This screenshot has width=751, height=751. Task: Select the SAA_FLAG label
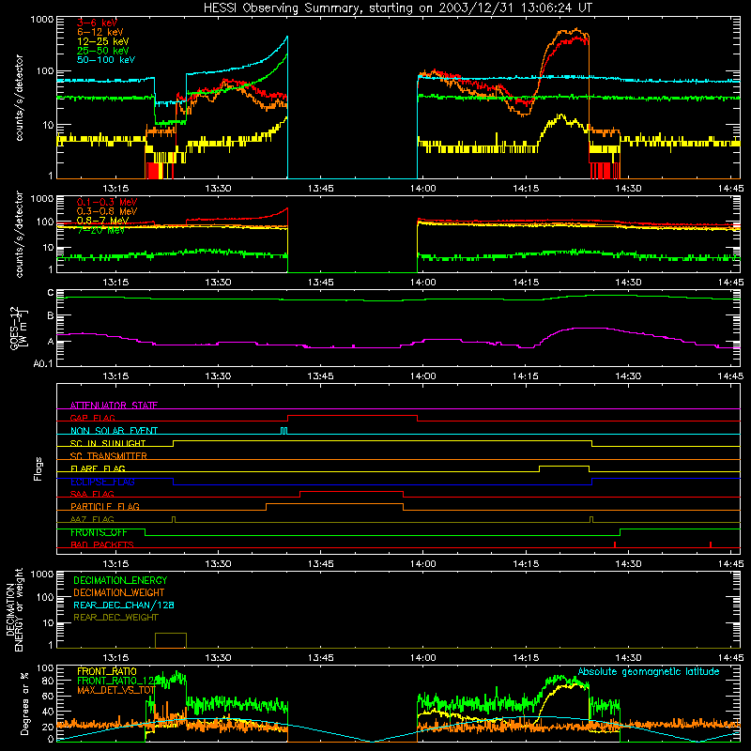pos(92,494)
